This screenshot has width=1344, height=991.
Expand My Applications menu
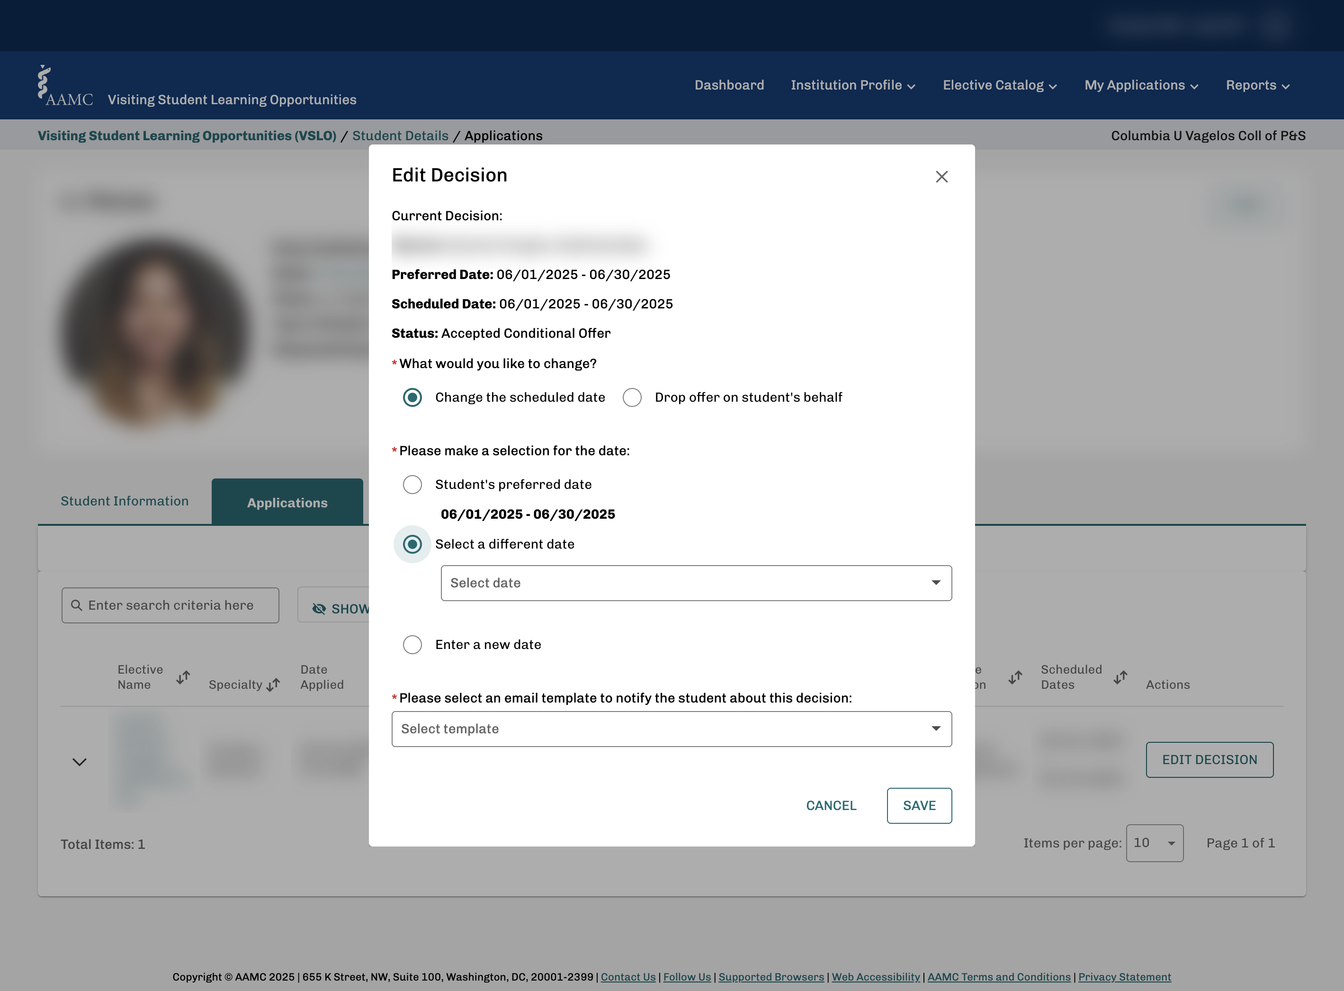click(1141, 85)
